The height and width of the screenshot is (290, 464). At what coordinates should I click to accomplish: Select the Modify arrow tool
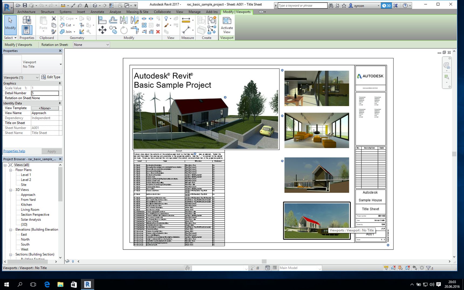(10, 25)
